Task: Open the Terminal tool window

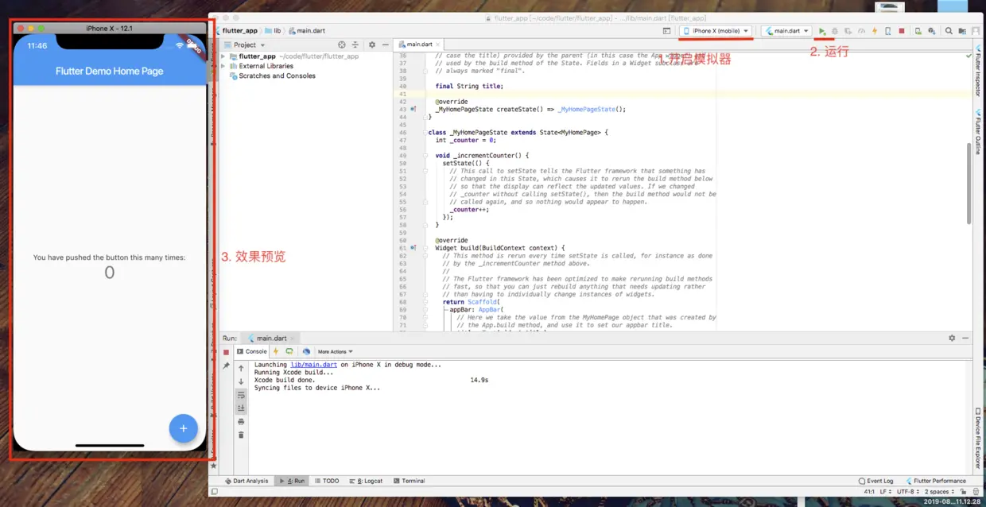Action: [409, 481]
